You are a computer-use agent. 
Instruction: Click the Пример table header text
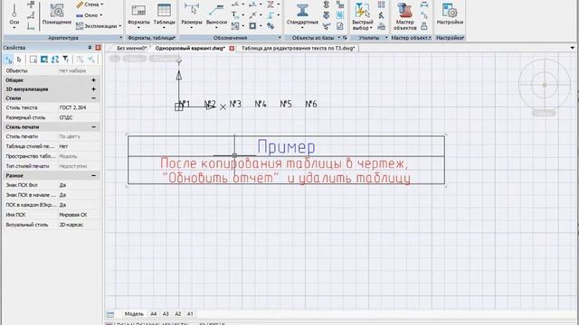[x=286, y=146]
